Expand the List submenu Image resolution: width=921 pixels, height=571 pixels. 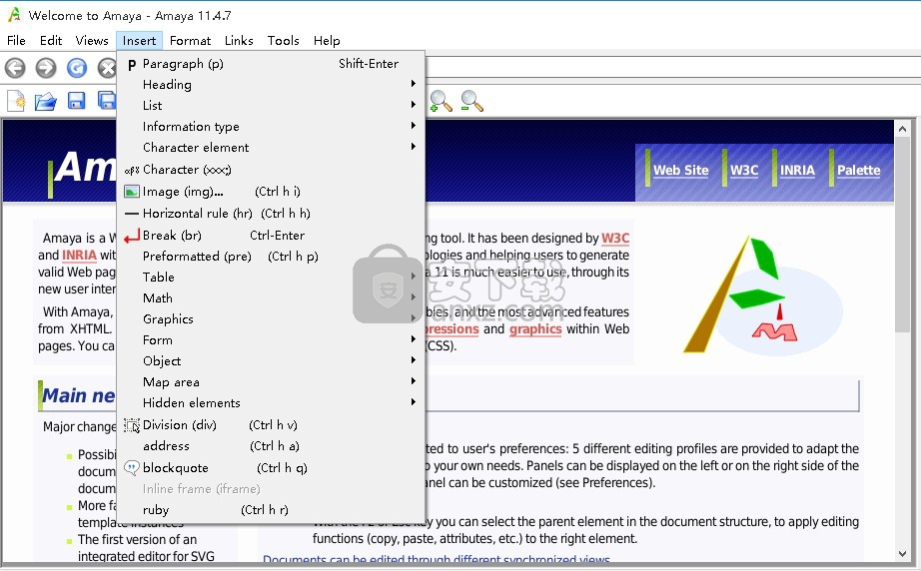(x=271, y=106)
